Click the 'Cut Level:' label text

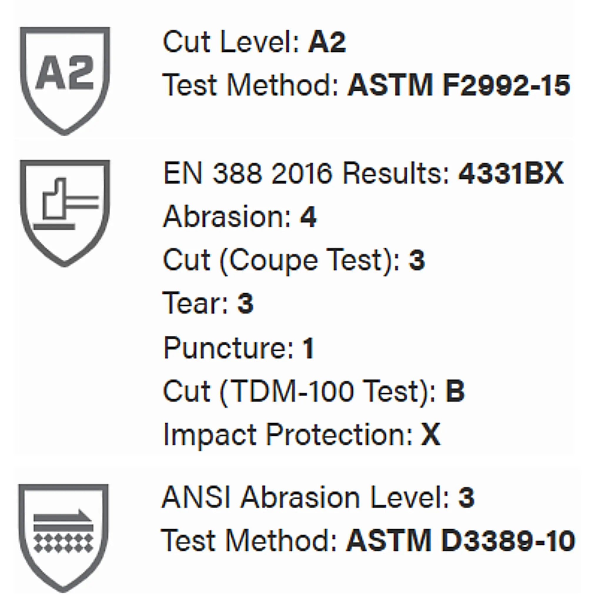(230, 42)
